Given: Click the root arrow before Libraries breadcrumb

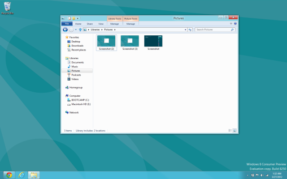Looking at the screenshot, I should [89, 30].
